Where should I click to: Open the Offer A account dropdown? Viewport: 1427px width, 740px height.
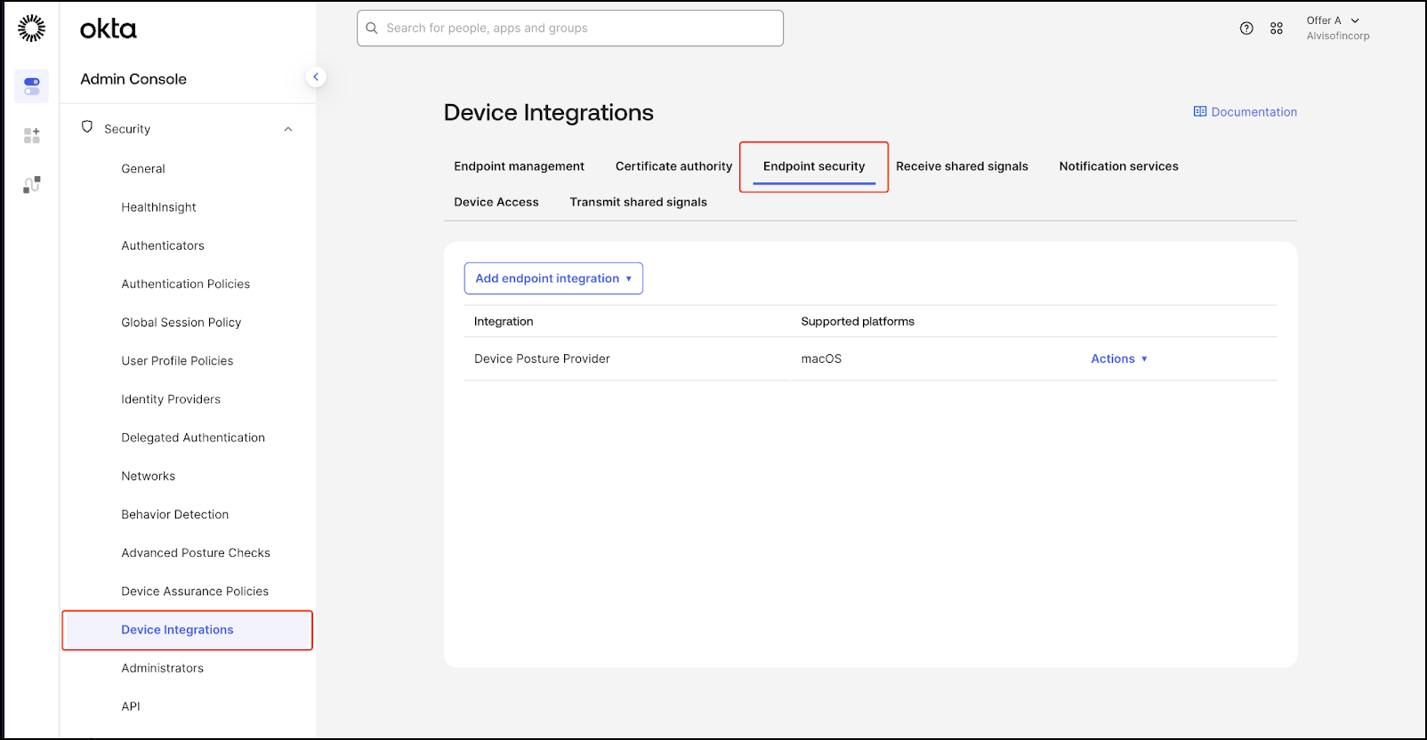(1333, 20)
